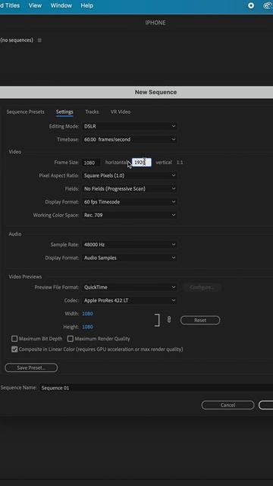
Task: Click the Creative Cloud menu bar icon
Action: [x=268, y=5]
